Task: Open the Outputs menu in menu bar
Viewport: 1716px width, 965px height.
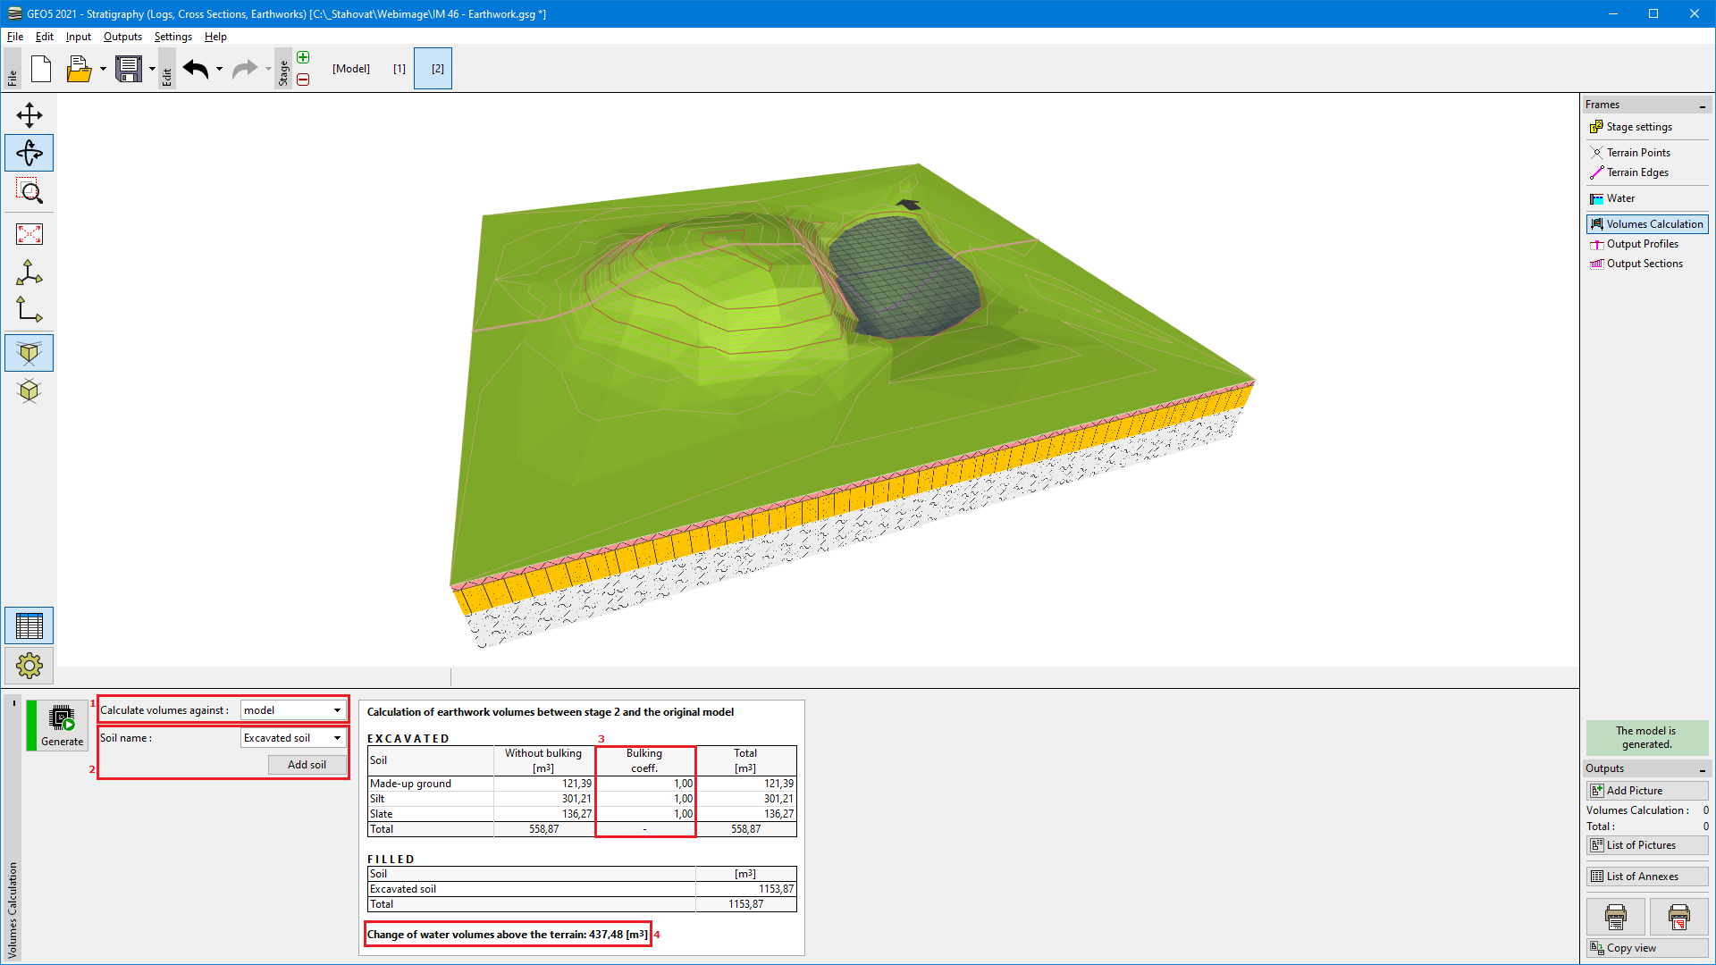Action: point(122,37)
